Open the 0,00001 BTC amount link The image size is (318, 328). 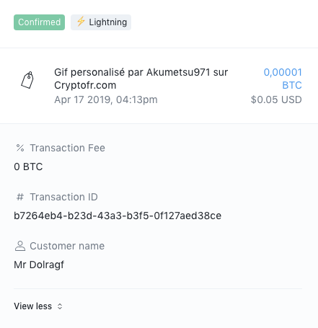click(283, 79)
